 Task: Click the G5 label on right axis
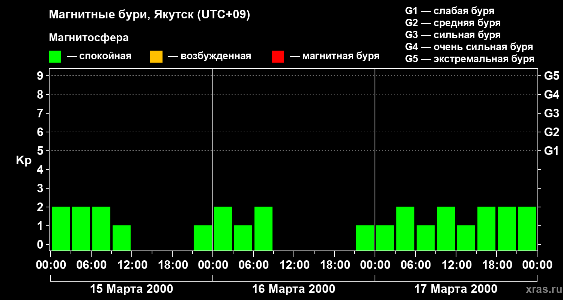point(551,76)
